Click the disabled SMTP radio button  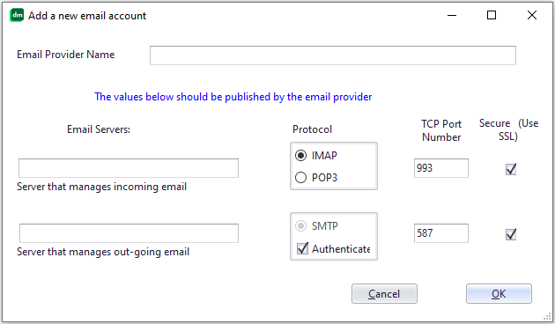point(300,225)
